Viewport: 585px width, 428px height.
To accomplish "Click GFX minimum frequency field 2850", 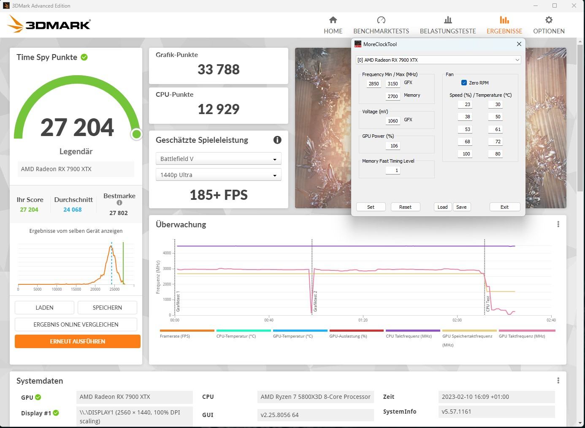I will (x=374, y=84).
